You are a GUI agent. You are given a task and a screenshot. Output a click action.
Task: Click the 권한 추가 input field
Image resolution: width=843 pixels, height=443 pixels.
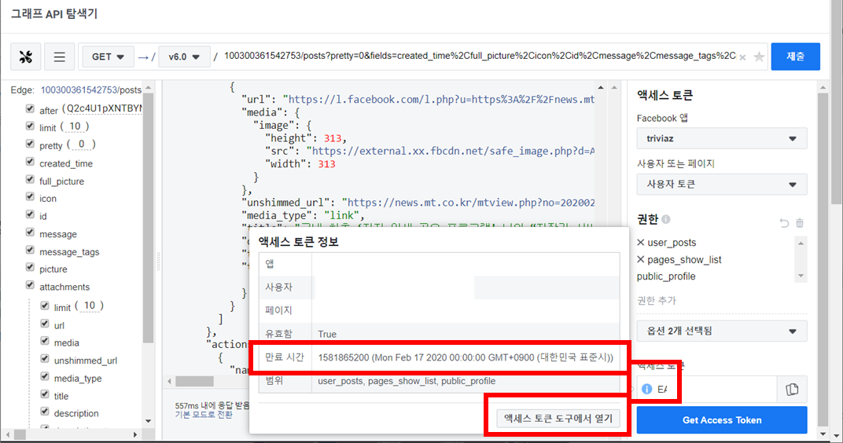721,301
